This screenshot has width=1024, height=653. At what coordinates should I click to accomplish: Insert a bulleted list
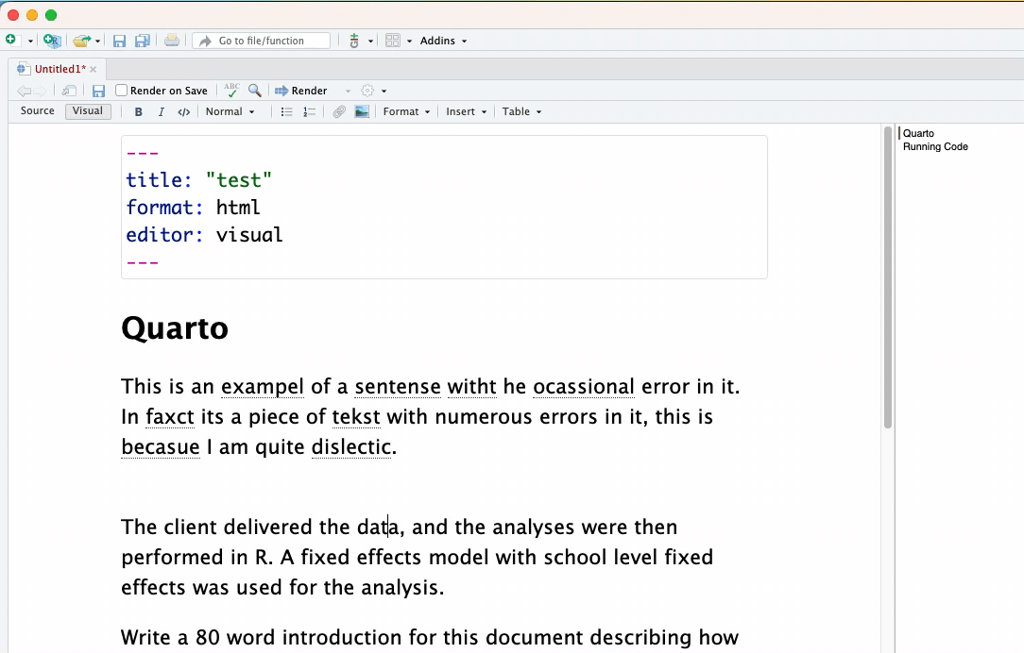(x=286, y=111)
